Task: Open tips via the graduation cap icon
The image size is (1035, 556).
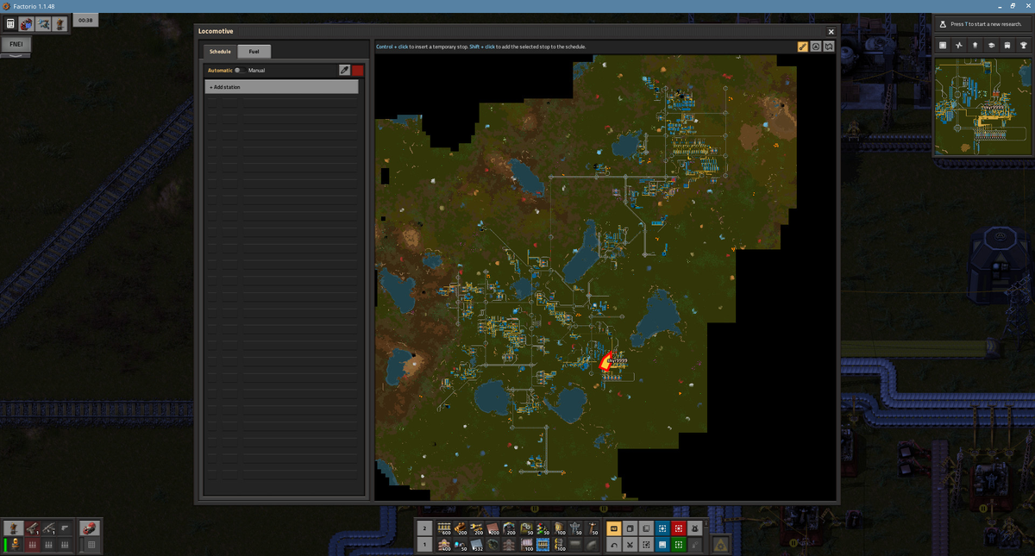Action: [992, 45]
